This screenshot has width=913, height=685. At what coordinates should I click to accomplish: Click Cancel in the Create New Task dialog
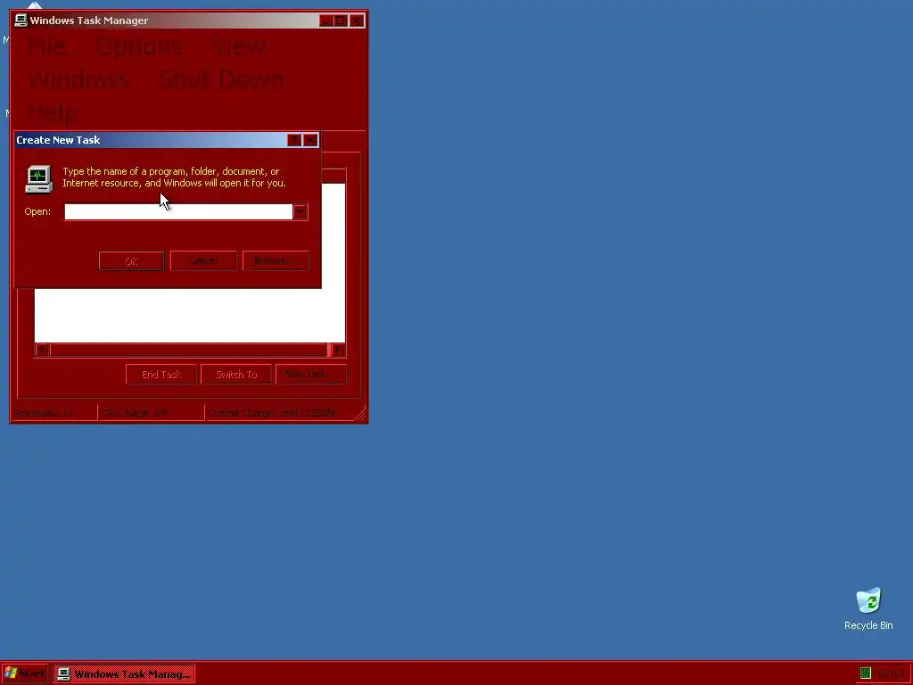pyautogui.click(x=203, y=261)
